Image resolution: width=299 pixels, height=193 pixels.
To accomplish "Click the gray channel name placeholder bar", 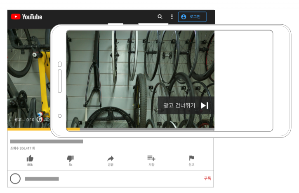I will click(42, 179).
